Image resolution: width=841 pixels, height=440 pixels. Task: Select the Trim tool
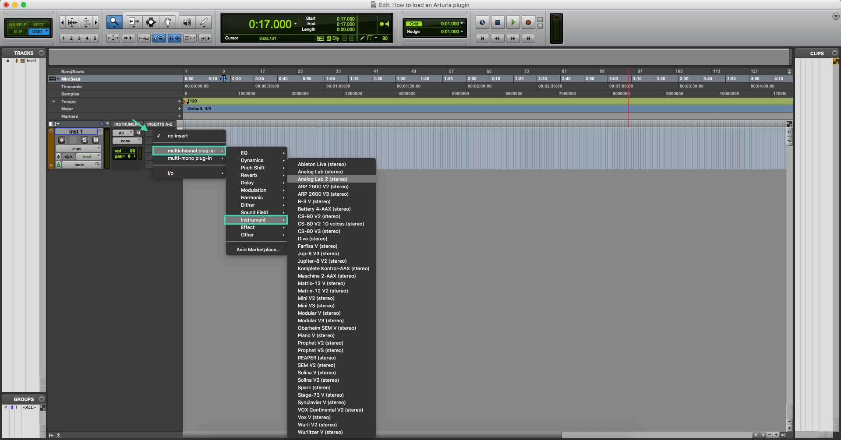[133, 22]
